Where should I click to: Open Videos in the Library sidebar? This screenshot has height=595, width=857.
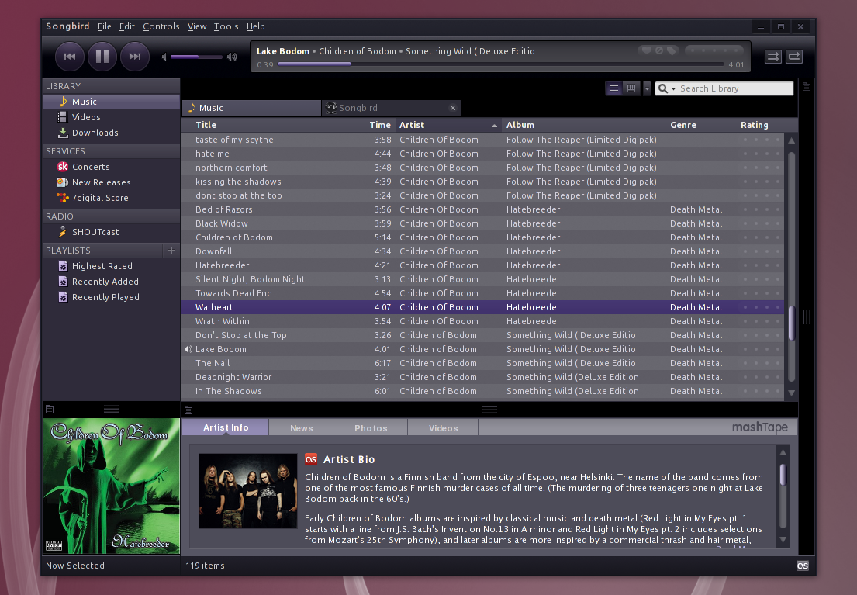click(x=112, y=117)
